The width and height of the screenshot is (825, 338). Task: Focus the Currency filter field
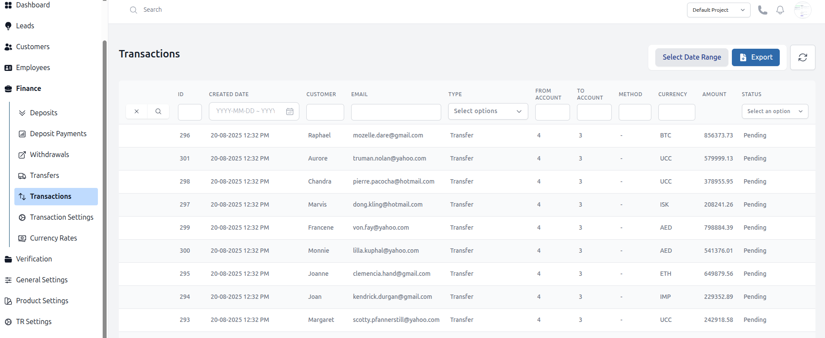tap(677, 112)
